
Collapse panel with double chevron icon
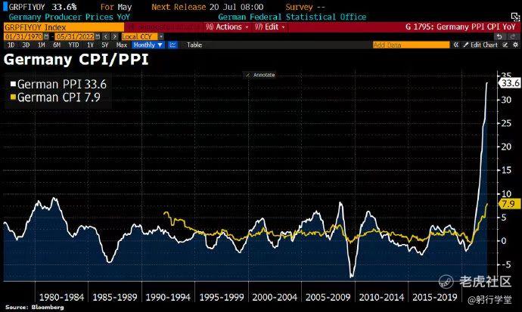click(x=456, y=45)
